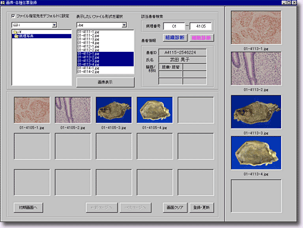Click the root folder icon in tree
The height and width of the screenshot is (228, 303).
click(15, 32)
